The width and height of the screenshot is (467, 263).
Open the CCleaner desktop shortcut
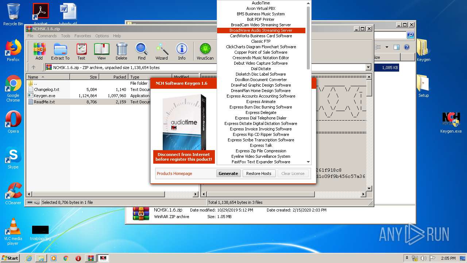[13, 194]
